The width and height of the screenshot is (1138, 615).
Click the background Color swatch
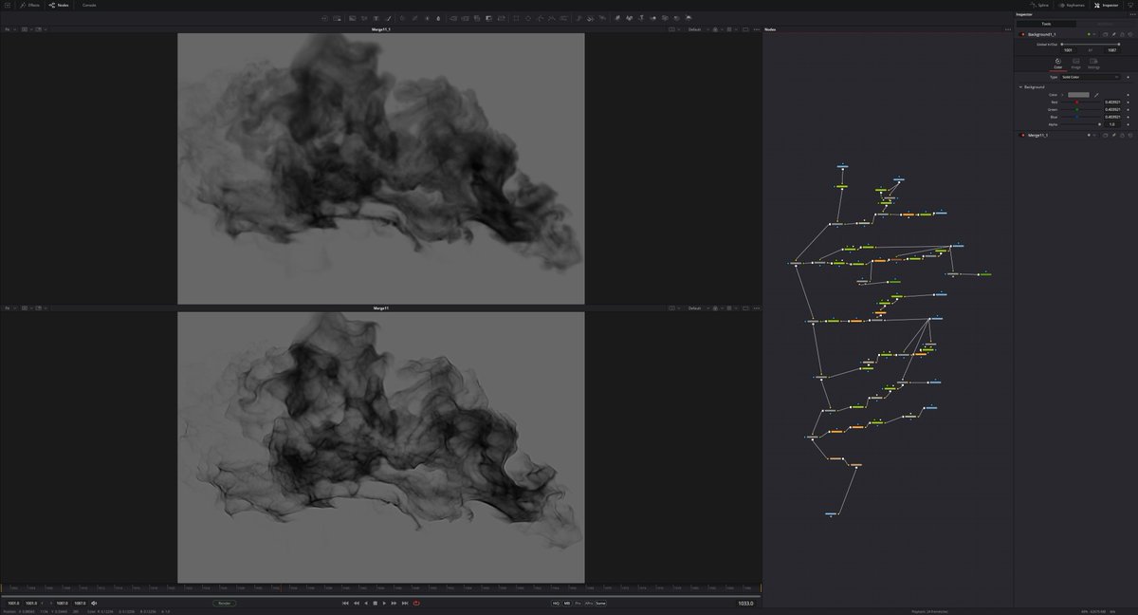[1078, 95]
